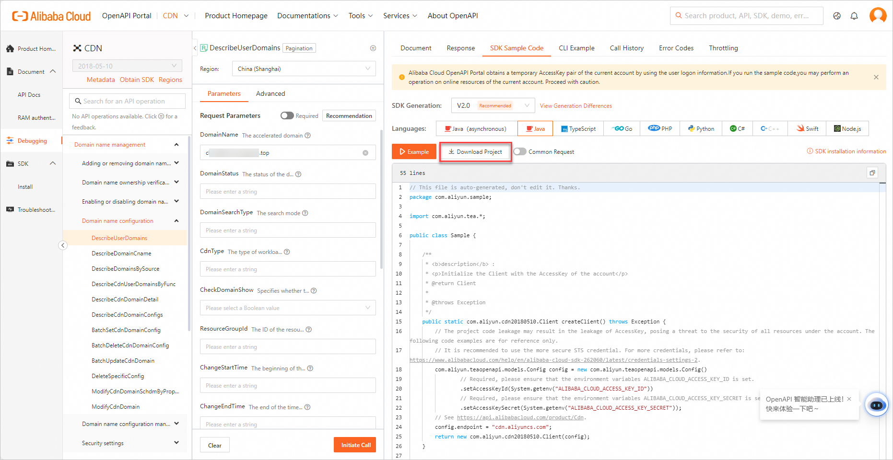Select the Python language option
Viewport: 893px width, 460px height.
701,129
